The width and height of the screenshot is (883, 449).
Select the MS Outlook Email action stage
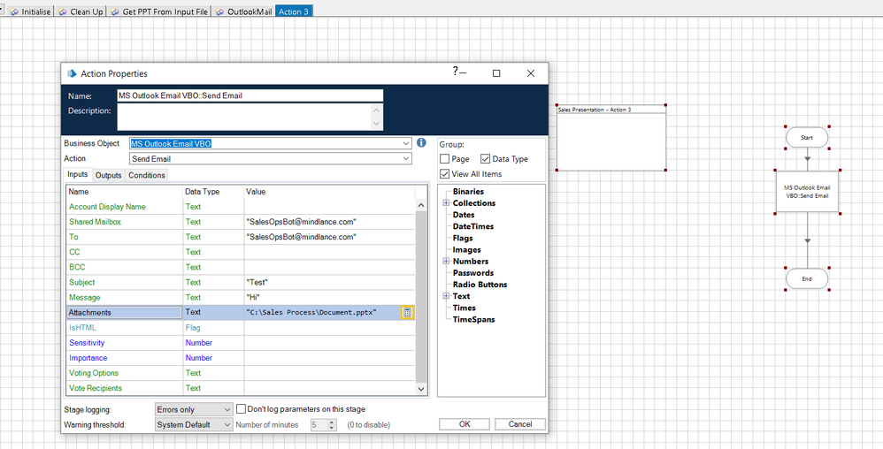[806, 191]
